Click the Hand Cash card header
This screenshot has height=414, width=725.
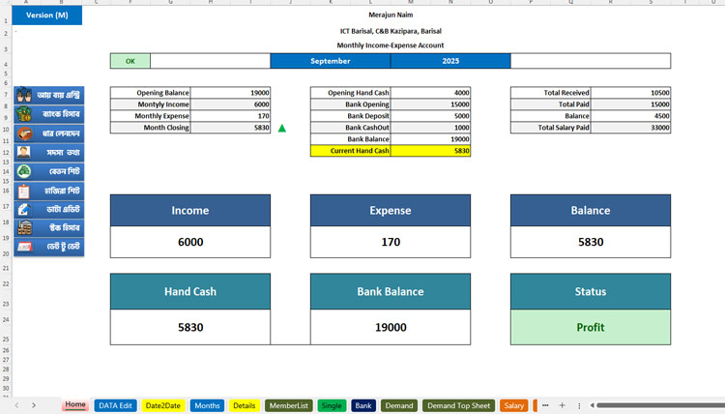click(x=190, y=291)
